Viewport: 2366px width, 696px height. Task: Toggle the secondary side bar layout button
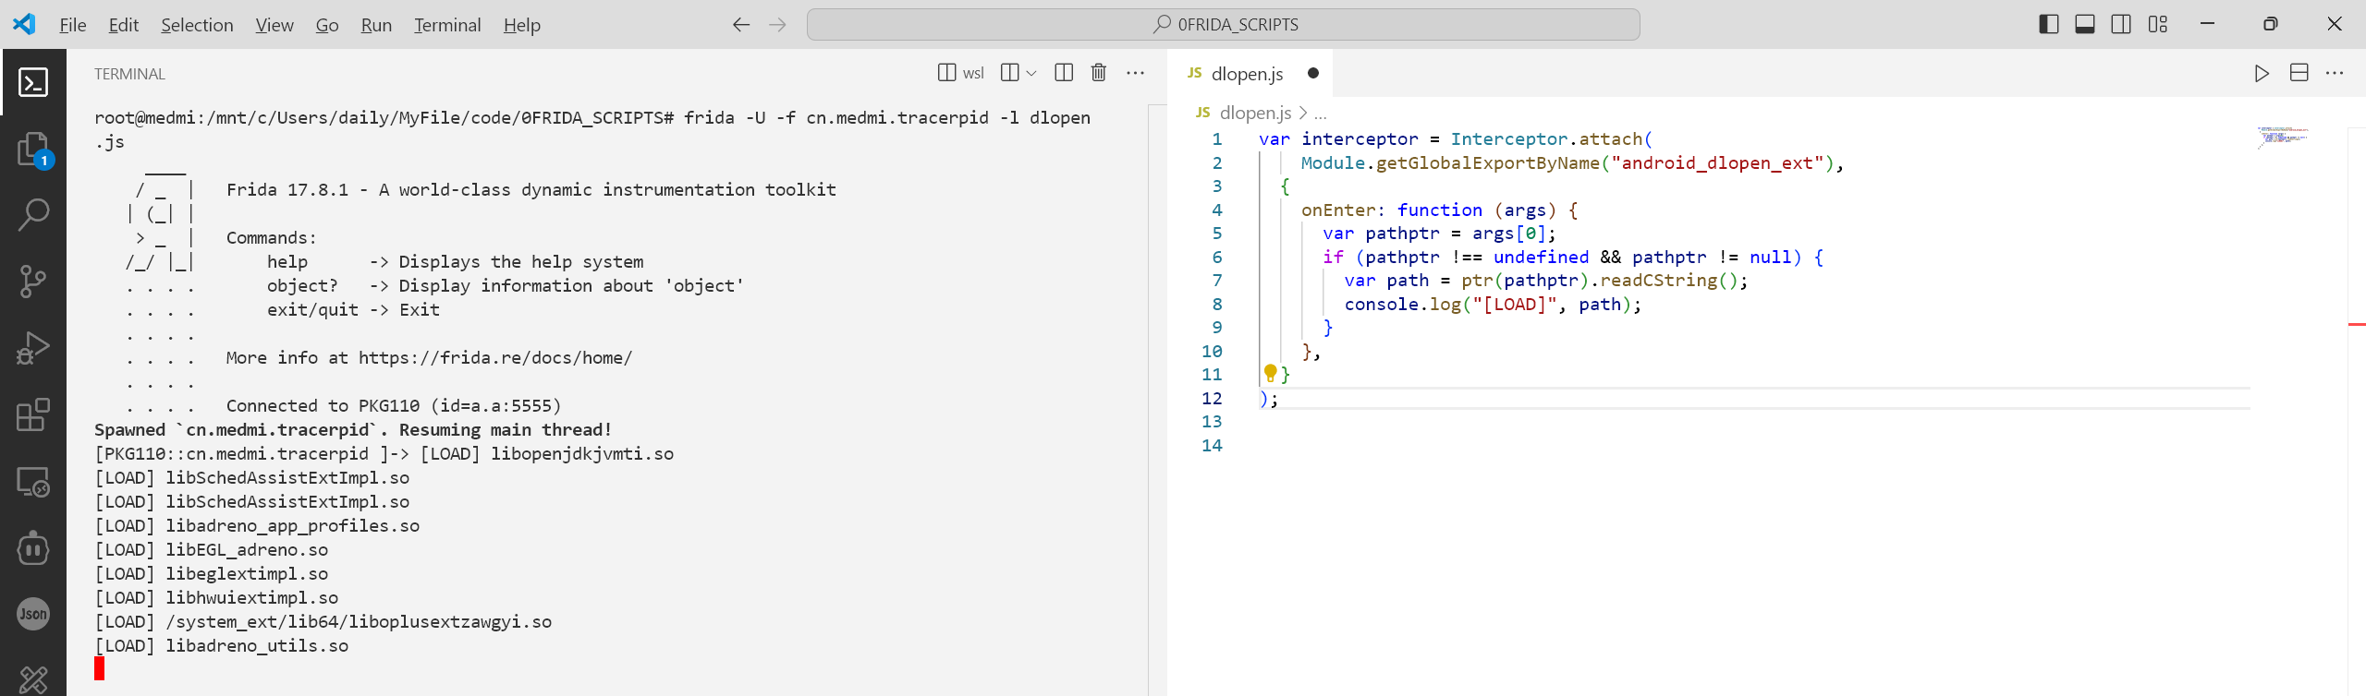(2121, 25)
